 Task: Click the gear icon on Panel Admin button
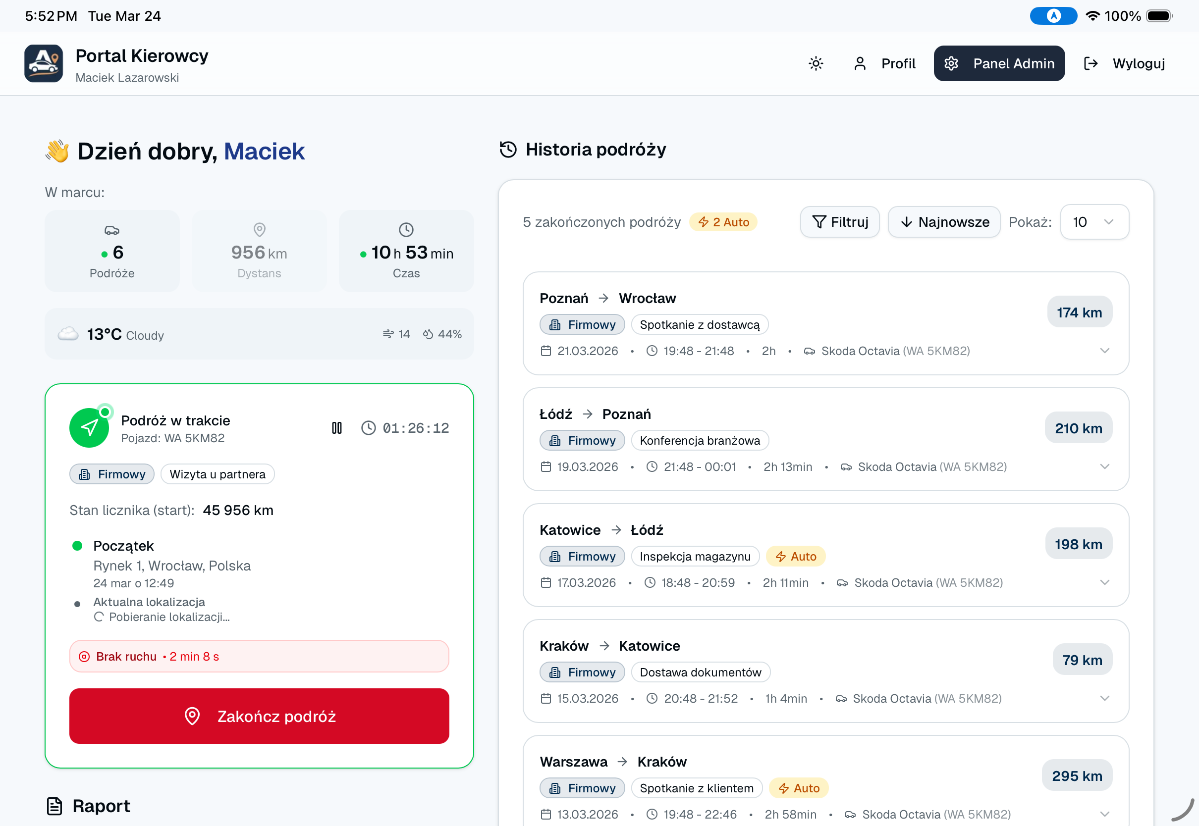coord(953,63)
